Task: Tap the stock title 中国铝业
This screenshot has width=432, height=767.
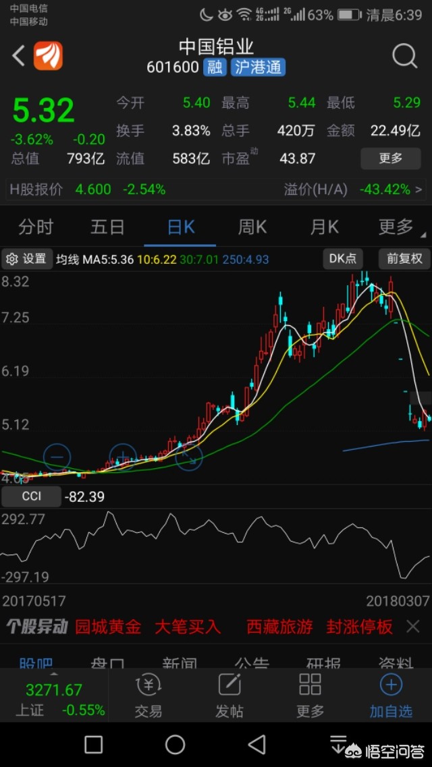Action: point(216,47)
